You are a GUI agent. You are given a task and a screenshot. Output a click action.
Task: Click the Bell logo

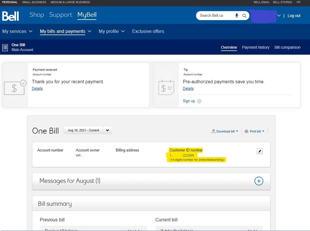[x=11, y=16]
